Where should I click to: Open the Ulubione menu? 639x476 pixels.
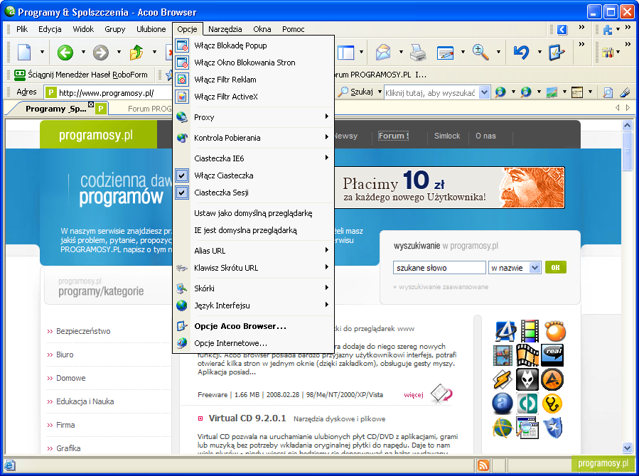coord(151,29)
